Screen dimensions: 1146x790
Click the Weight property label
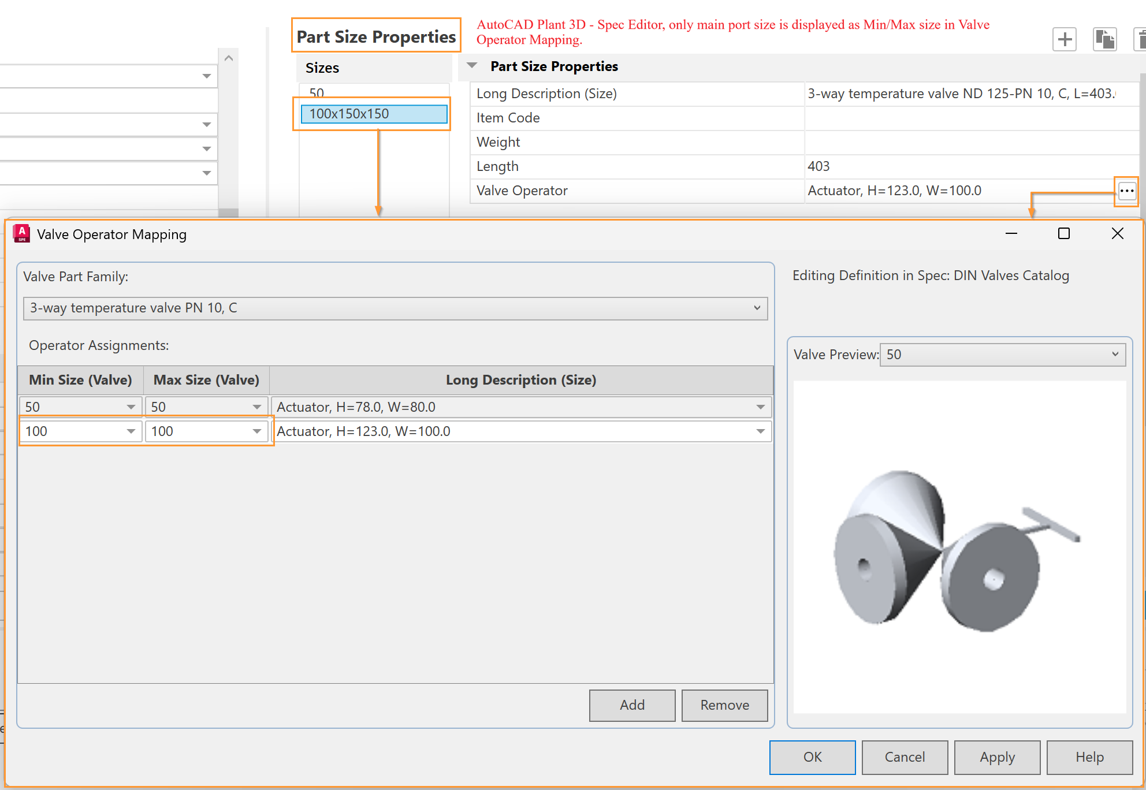point(498,142)
